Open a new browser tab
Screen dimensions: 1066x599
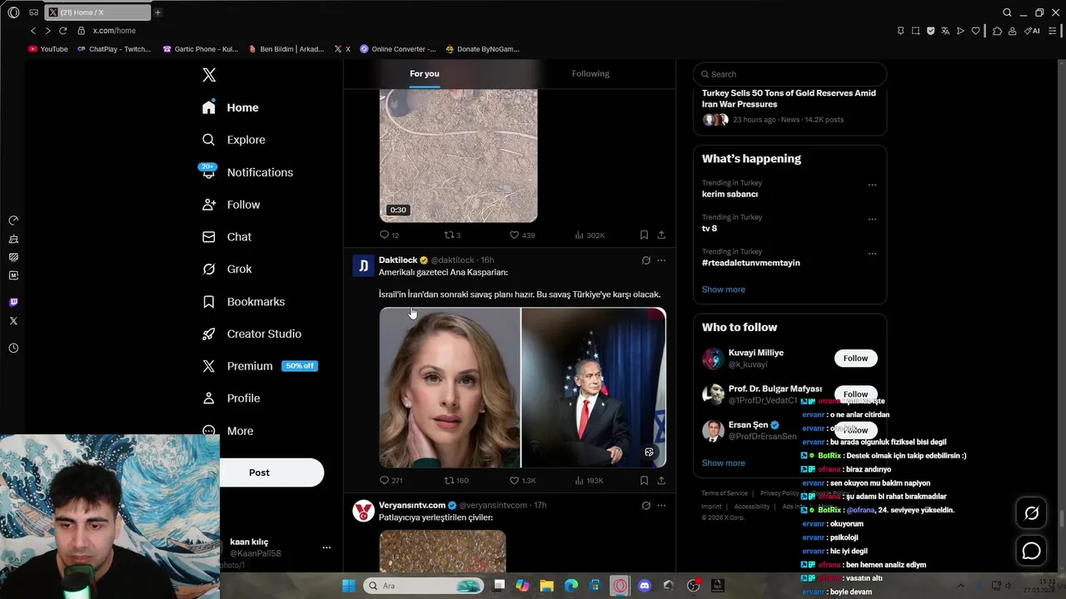point(157,12)
